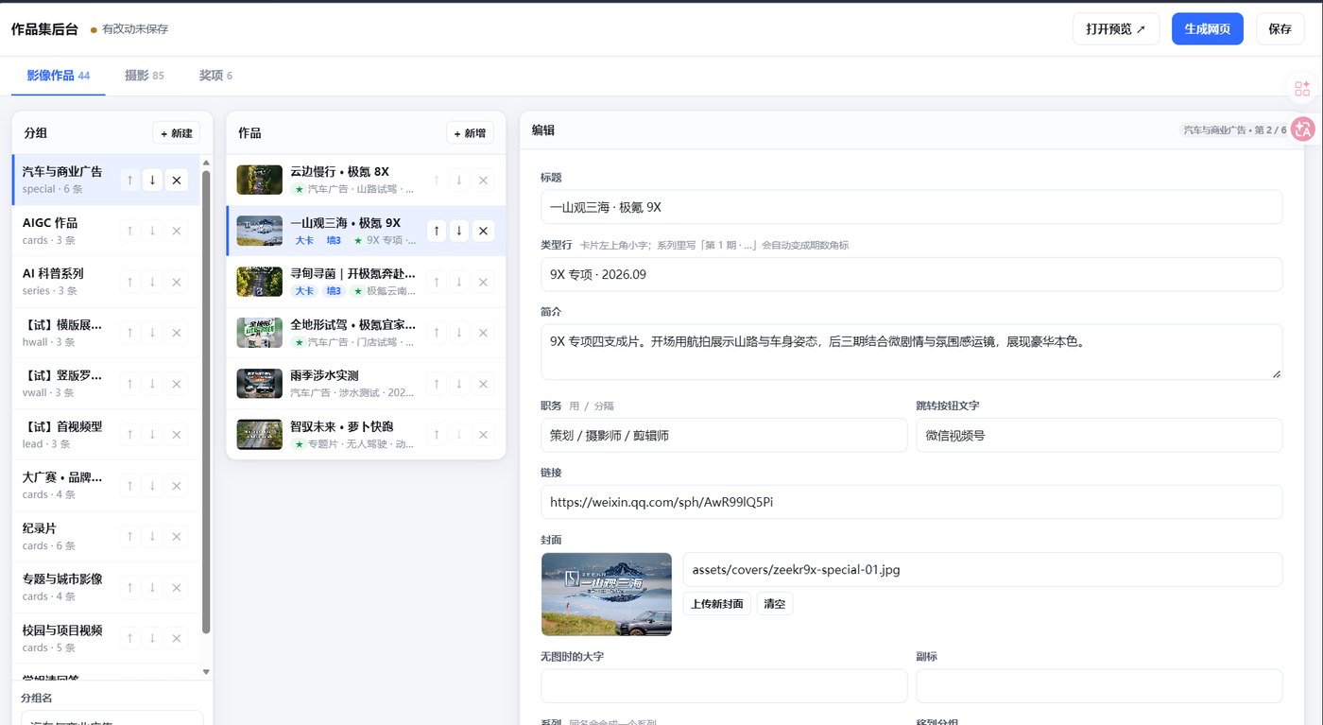Go to the 奖项 tab
The height and width of the screenshot is (725, 1323).
click(x=215, y=76)
